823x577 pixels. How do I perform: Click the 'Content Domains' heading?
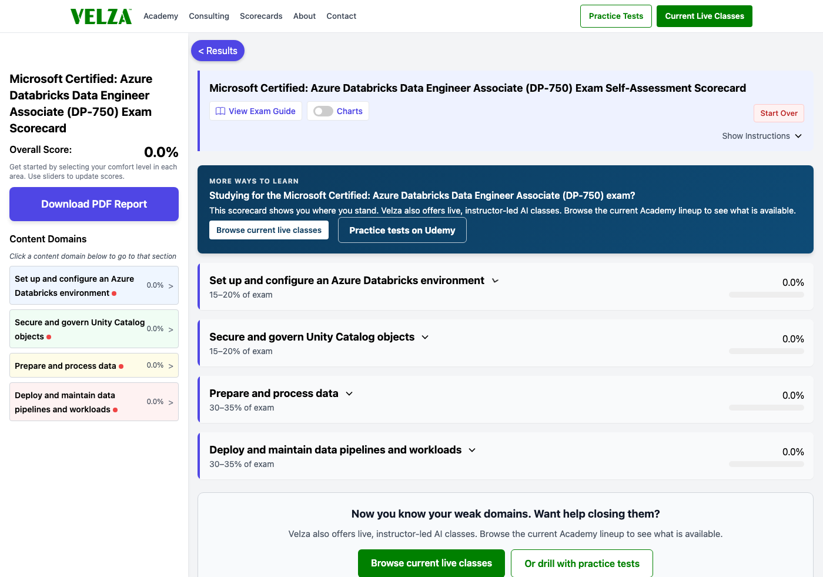point(48,239)
